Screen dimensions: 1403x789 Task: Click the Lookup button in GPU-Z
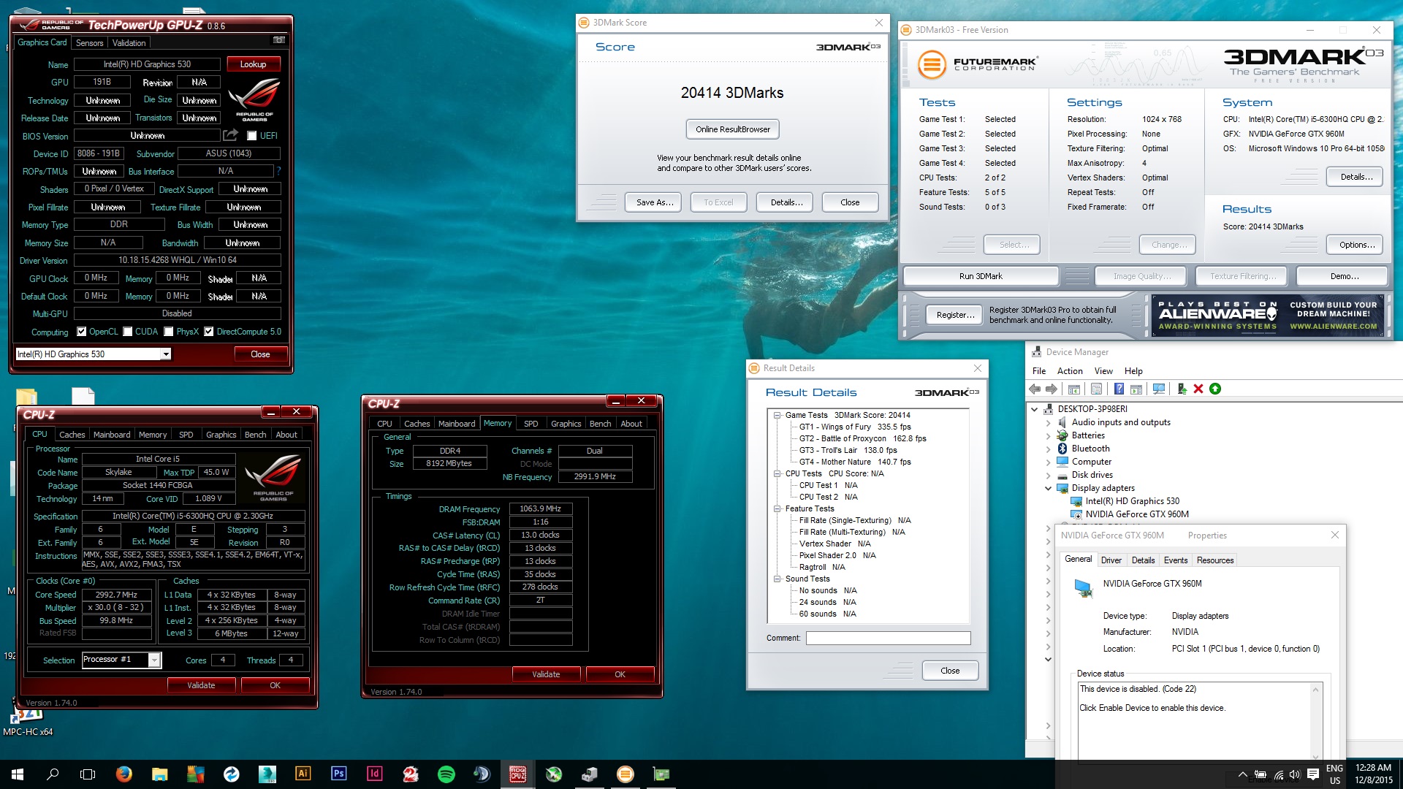(254, 64)
